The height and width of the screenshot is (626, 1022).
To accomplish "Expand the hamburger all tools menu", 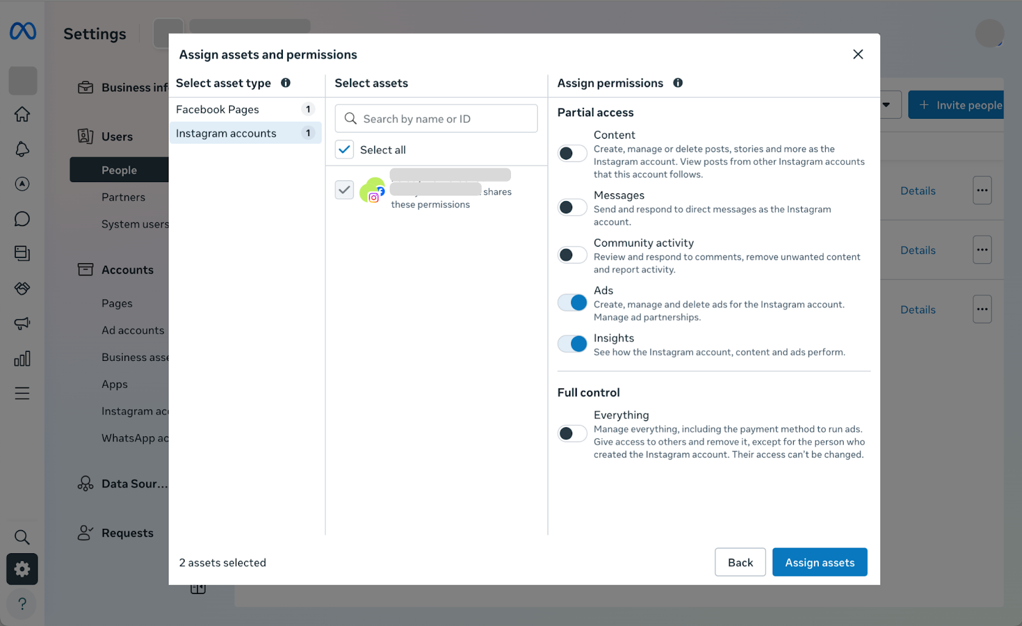I will point(22,393).
